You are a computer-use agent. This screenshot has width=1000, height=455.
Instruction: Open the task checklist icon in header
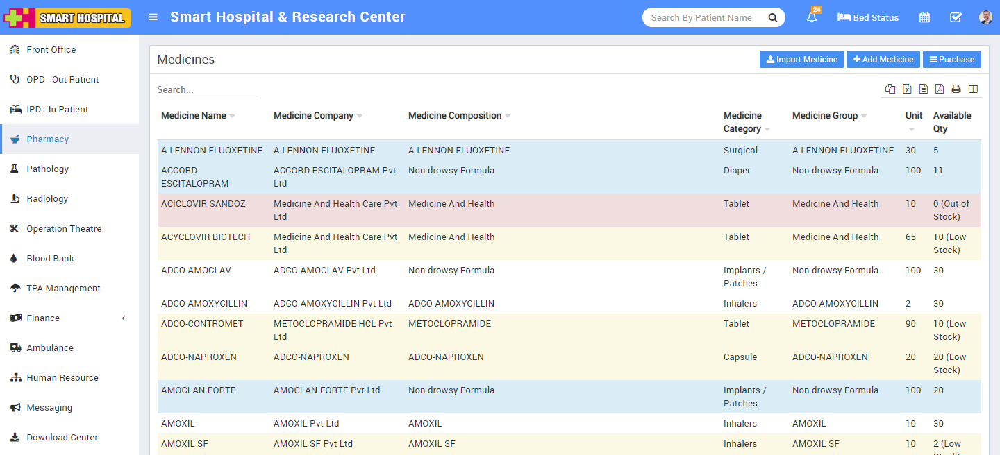(x=956, y=17)
